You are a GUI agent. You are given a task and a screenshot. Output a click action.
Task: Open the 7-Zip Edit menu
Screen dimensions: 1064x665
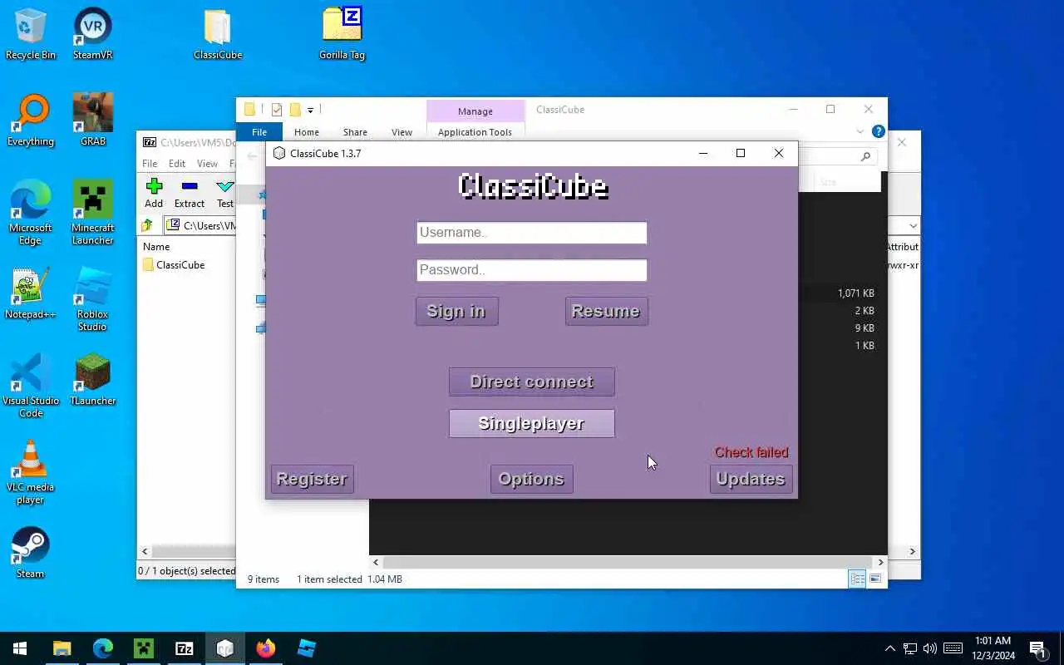pyautogui.click(x=177, y=164)
